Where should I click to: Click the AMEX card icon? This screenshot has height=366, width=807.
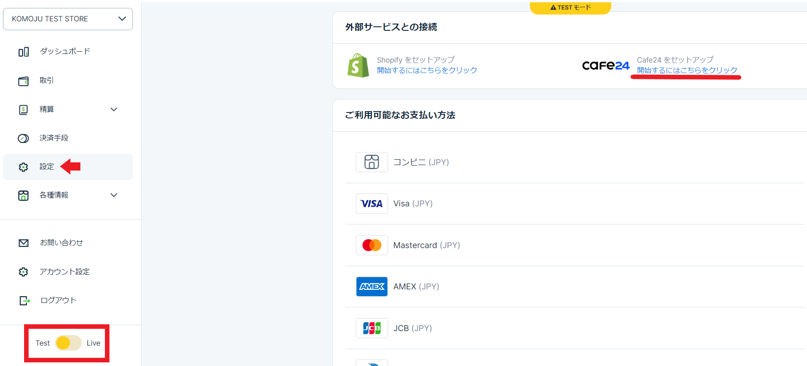(371, 287)
